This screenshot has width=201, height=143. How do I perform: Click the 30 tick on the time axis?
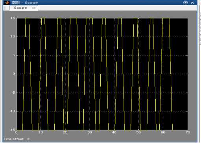coord(90,132)
